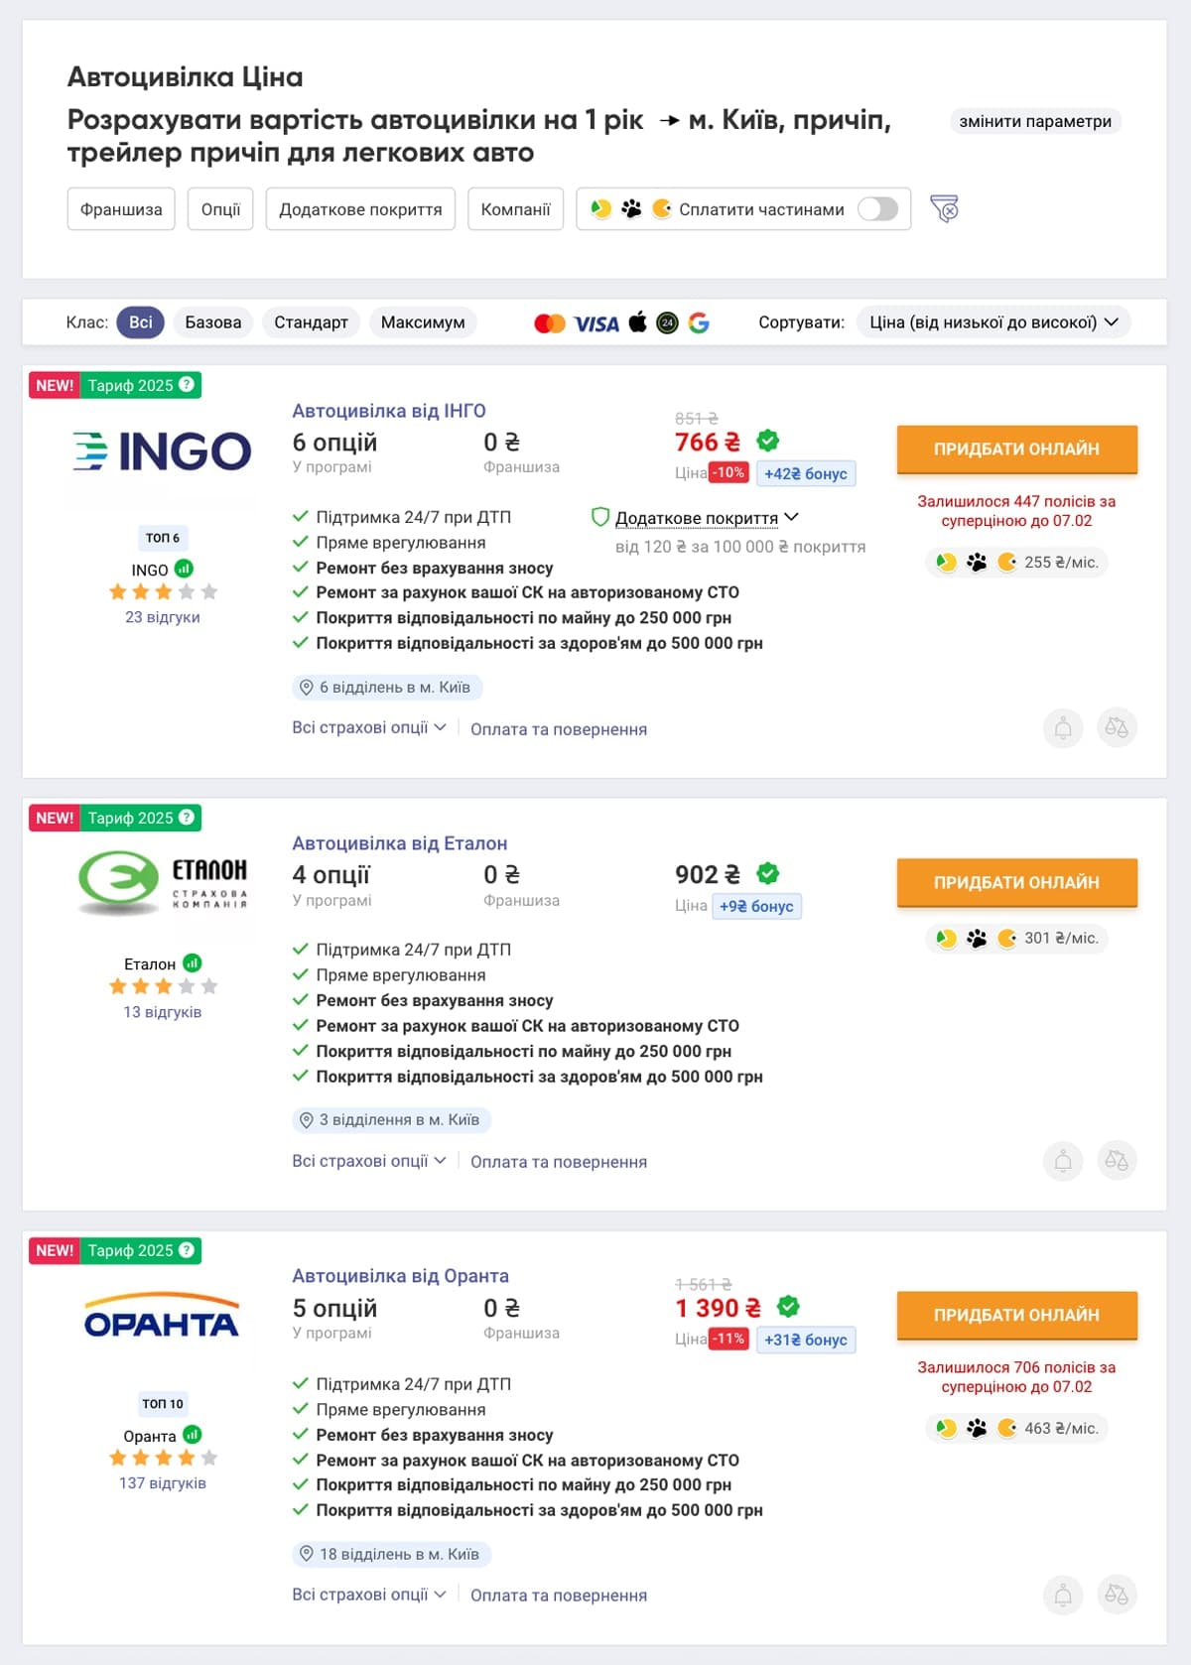
Task: Click the 23 відгуки link under INGO rating
Action: (x=163, y=617)
